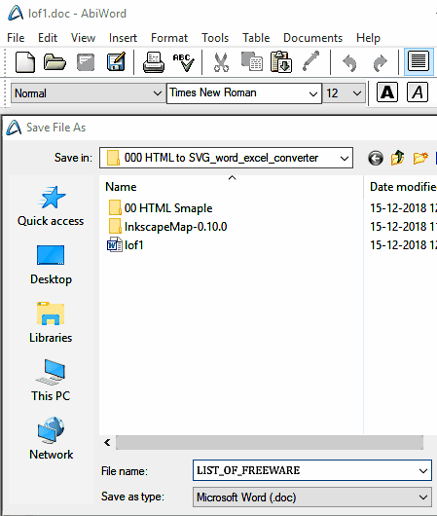The width and height of the screenshot is (437, 516).
Task: Go to Quick access location
Action: coord(51,206)
